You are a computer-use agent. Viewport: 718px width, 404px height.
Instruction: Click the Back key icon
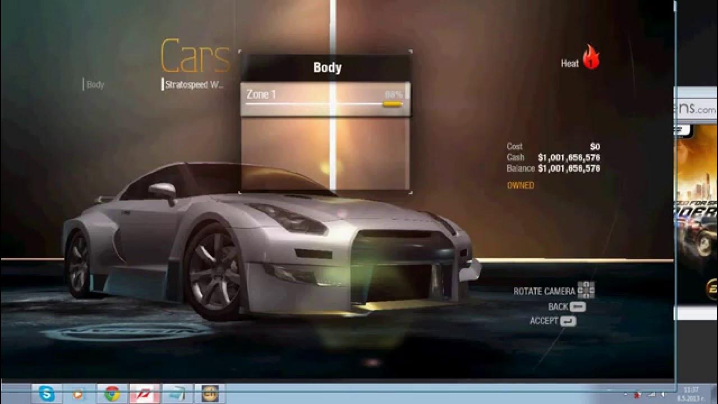pos(577,306)
